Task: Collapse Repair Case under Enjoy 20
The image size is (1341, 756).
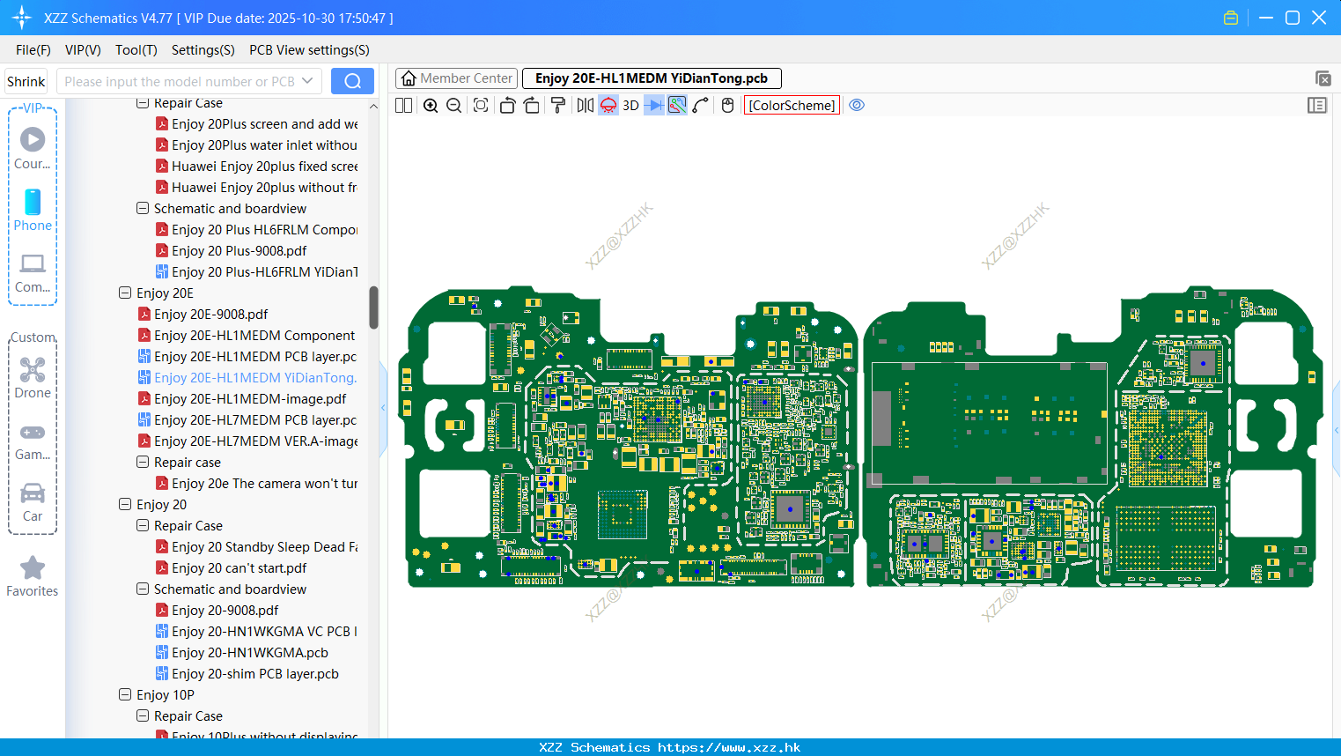Action: click(x=143, y=525)
